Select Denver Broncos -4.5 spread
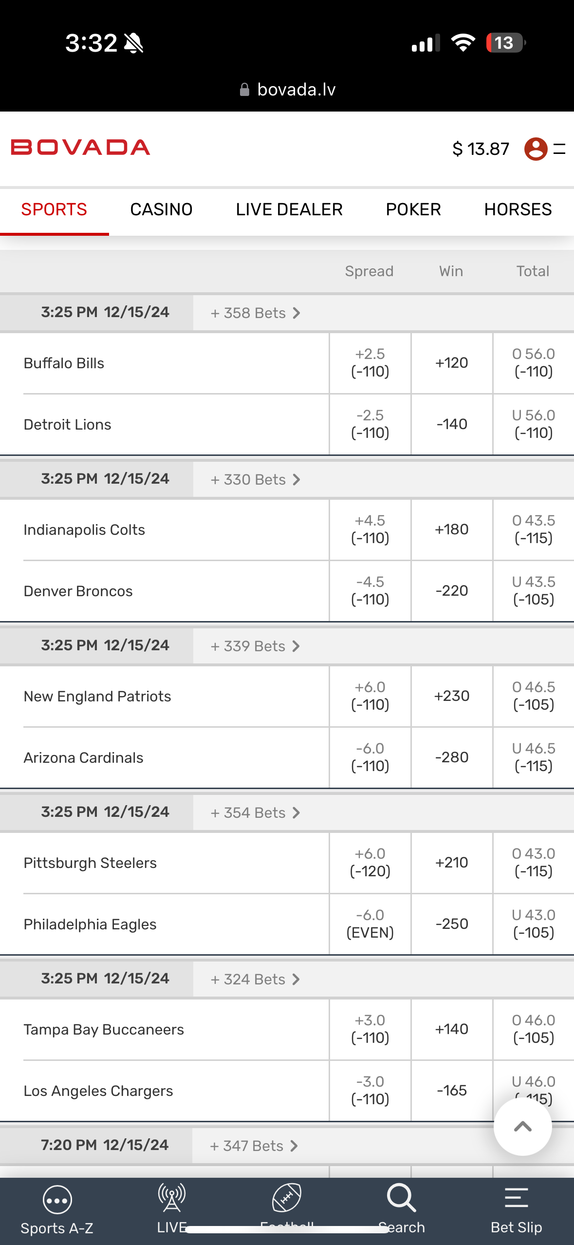This screenshot has height=1245, width=574. pos(370,591)
